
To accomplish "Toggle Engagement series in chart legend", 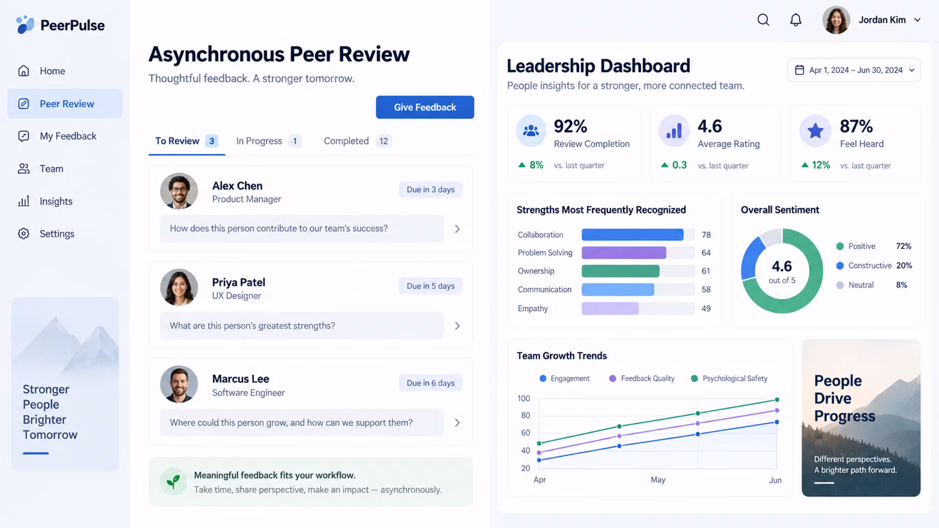I will coord(565,378).
